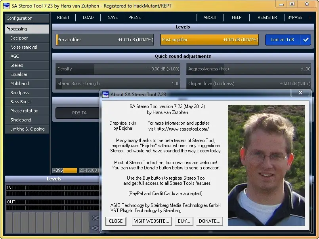Click the Levels header above amplifiers
Viewport: 319px width, 239px height.
click(x=183, y=27)
